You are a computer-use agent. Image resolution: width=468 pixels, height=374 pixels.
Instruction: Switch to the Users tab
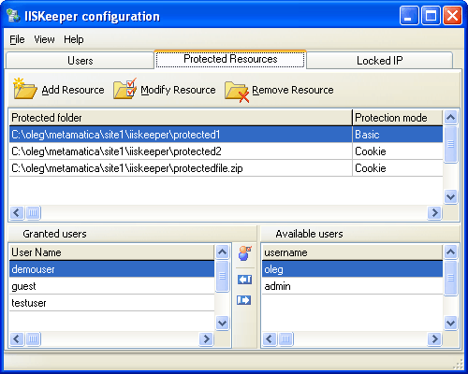80,61
